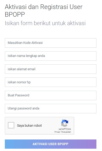Open the Privasi link in reCAPTCHA
Image resolution: width=102 pixels, height=151 pixels.
click(57, 132)
